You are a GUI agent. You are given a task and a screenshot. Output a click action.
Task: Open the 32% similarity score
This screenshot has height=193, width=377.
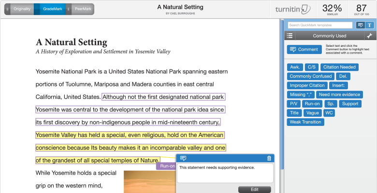pyautogui.click(x=332, y=10)
